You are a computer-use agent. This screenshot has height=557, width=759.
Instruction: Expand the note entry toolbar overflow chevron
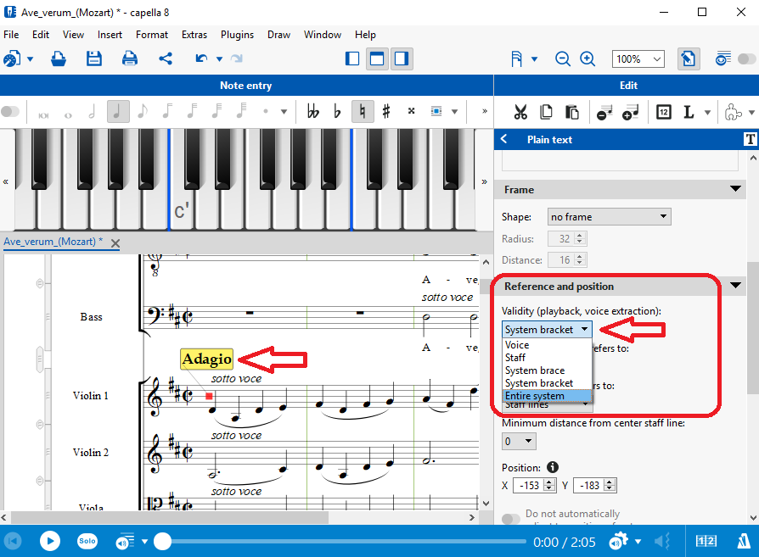485,111
